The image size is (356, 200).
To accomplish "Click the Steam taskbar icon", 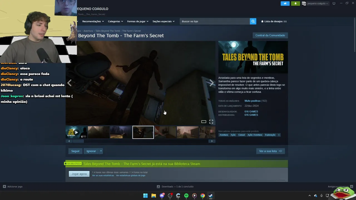I will point(211,196).
